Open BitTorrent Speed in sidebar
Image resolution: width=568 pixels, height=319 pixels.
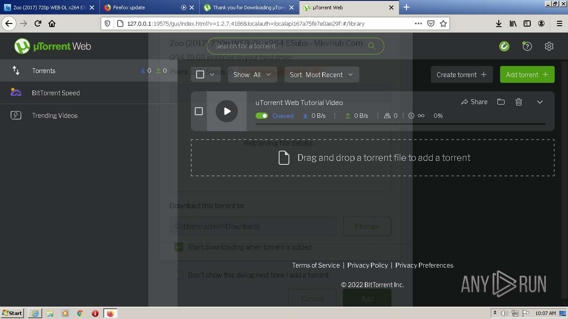tap(89, 93)
